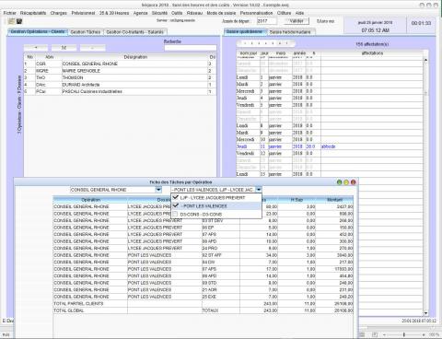
Task: Click the TOTAL PARTIEL CLIENTS row
Action: pos(204,304)
